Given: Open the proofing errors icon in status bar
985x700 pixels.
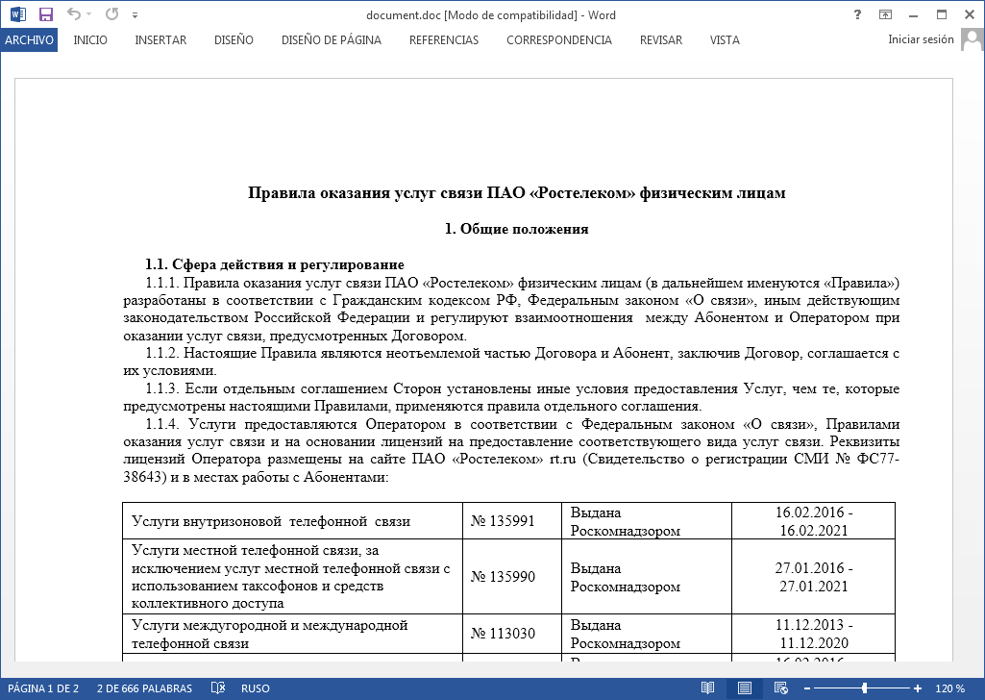Looking at the screenshot, I should [219, 688].
